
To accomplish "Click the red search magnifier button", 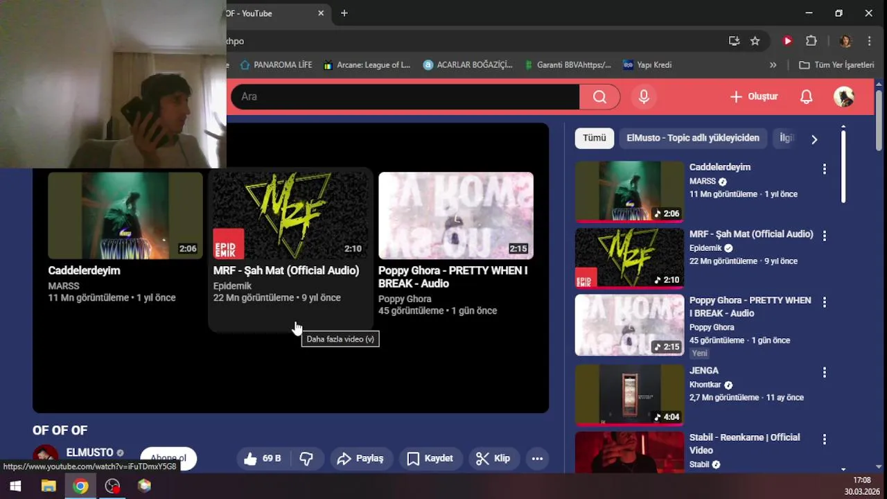I will tap(599, 97).
